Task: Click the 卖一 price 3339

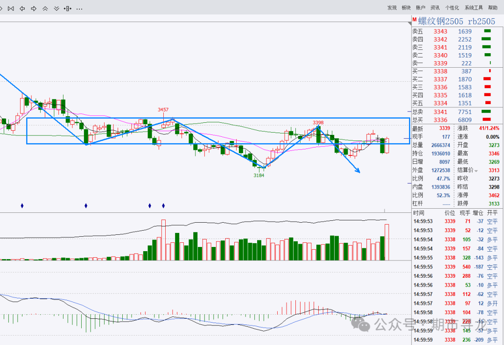Action: [441, 63]
